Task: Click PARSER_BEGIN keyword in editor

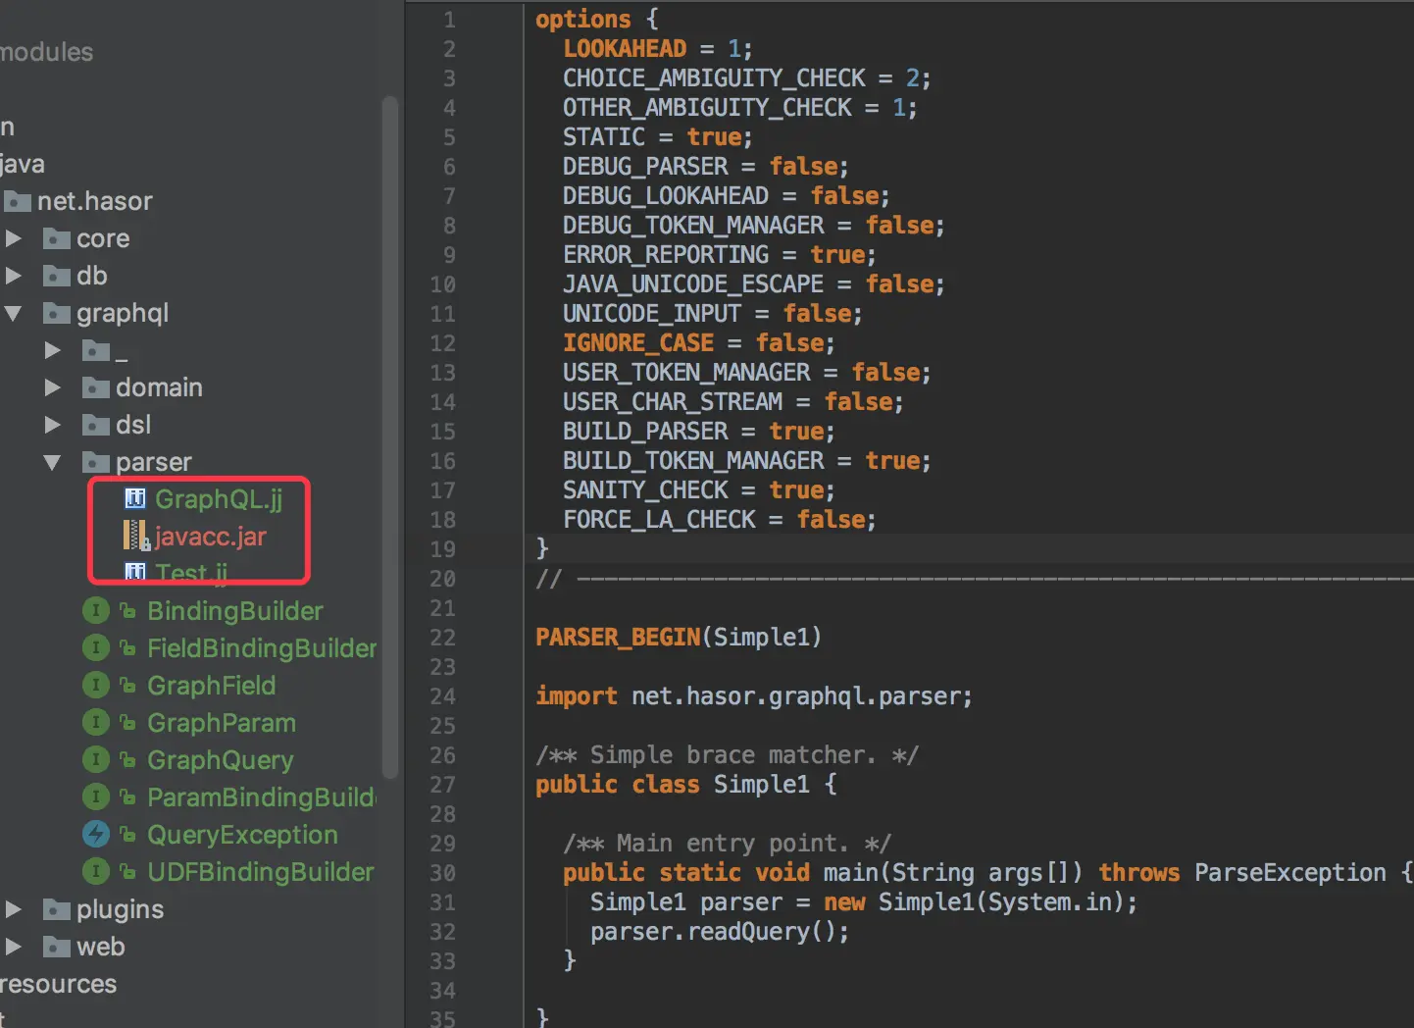Action: (x=618, y=637)
